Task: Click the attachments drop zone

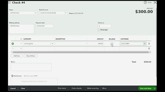Action: point(34,81)
